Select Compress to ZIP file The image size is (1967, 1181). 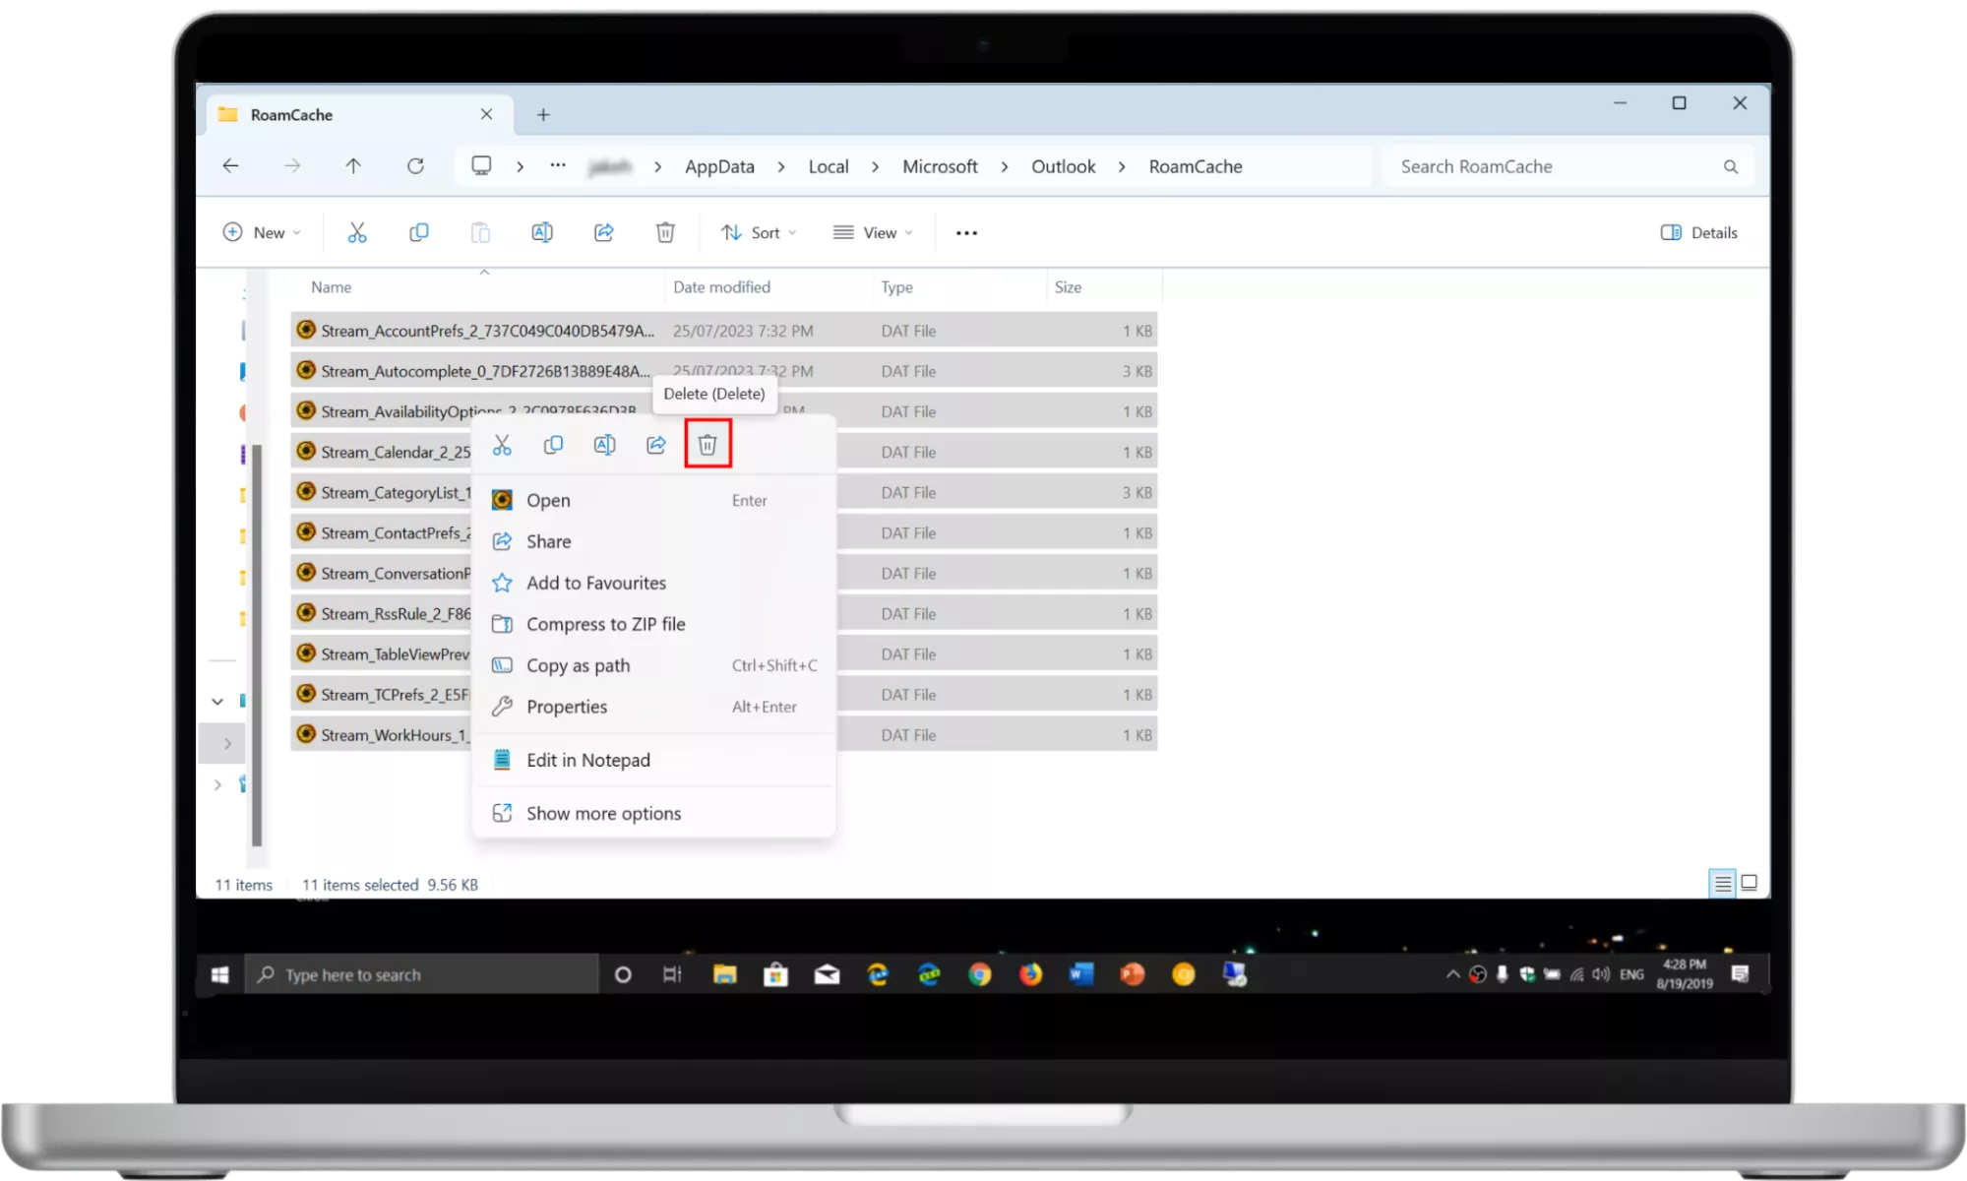605,624
